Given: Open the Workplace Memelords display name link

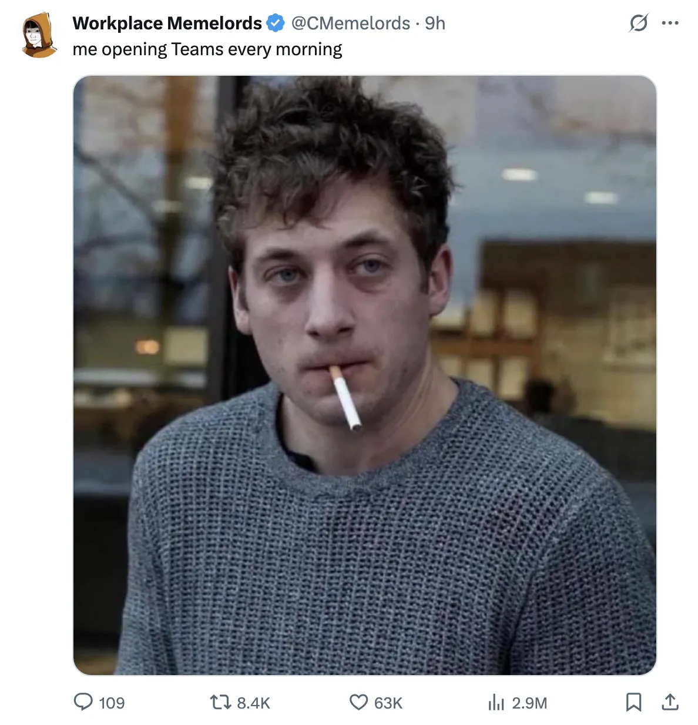Looking at the screenshot, I should [167, 24].
